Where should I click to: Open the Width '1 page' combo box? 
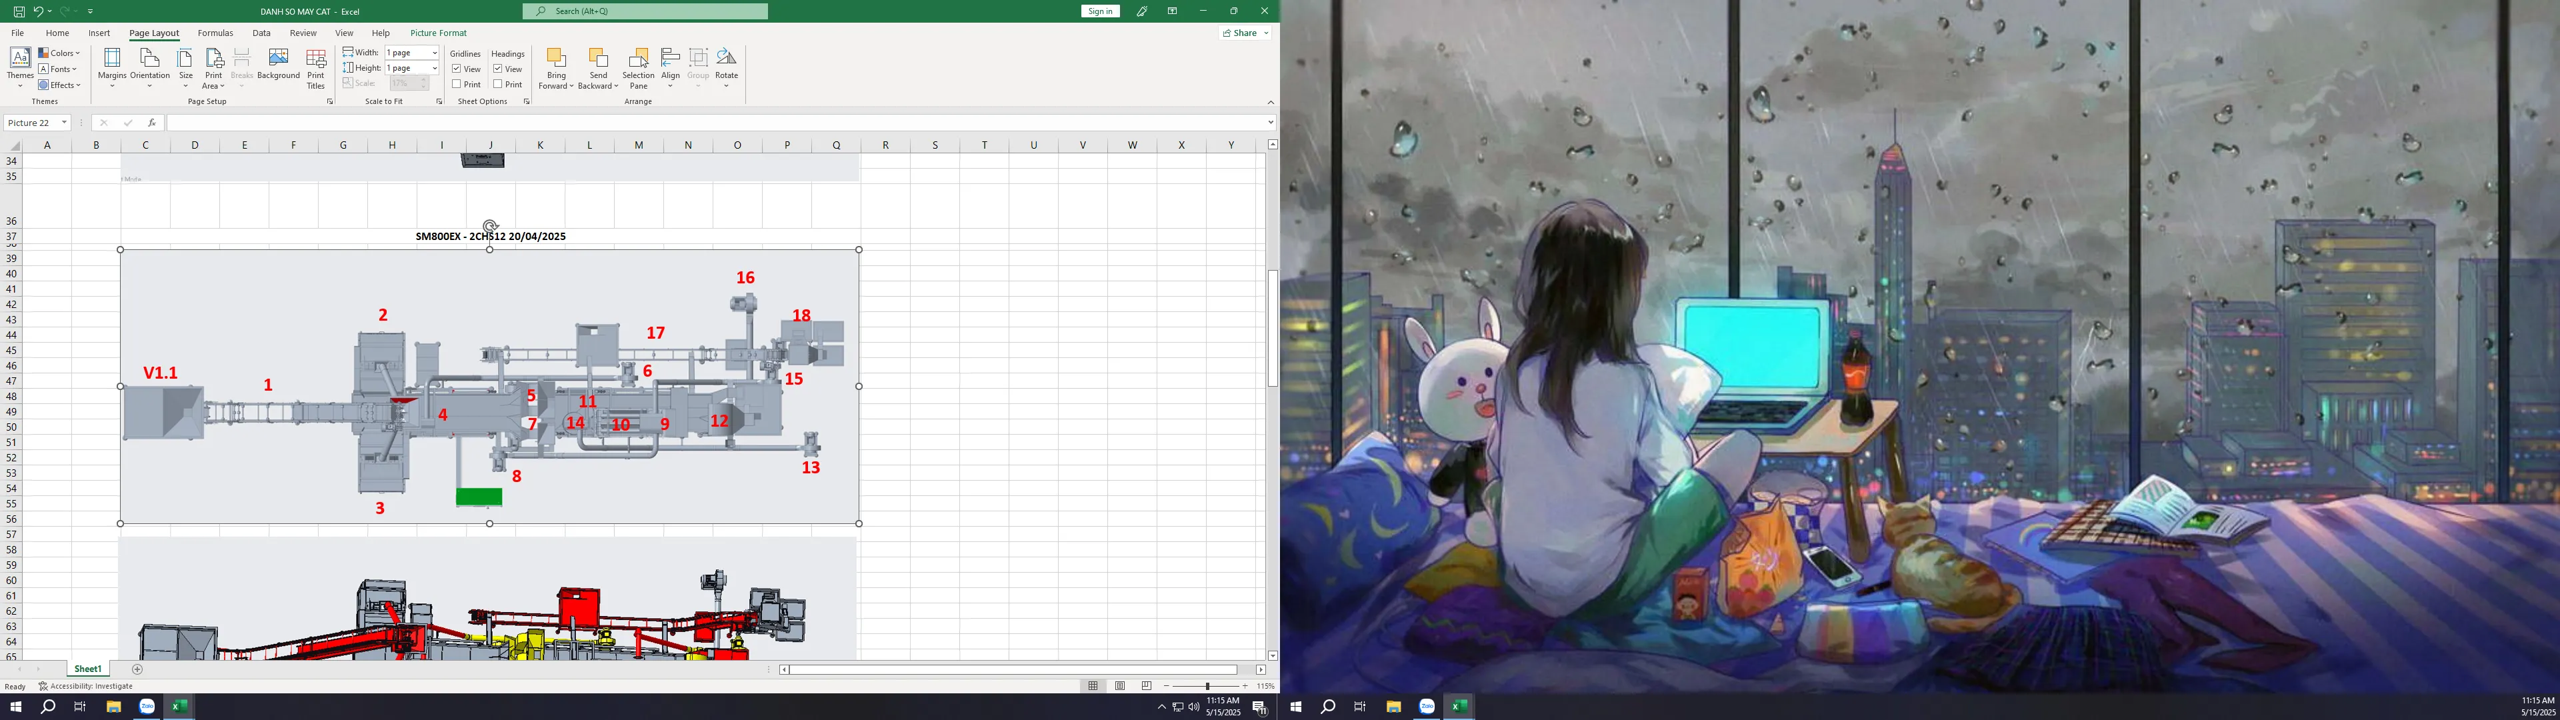pos(411,53)
